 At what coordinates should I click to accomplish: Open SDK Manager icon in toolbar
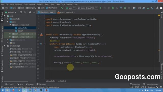(152, 8)
